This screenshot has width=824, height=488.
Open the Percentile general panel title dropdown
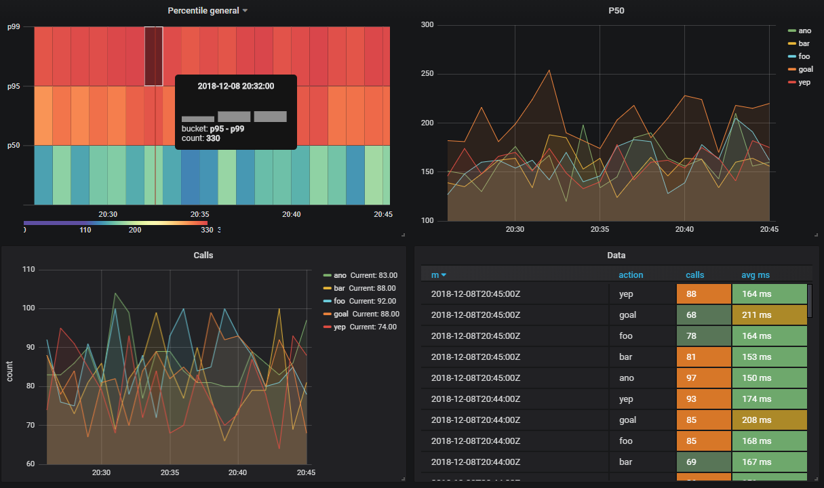(x=208, y=10)
